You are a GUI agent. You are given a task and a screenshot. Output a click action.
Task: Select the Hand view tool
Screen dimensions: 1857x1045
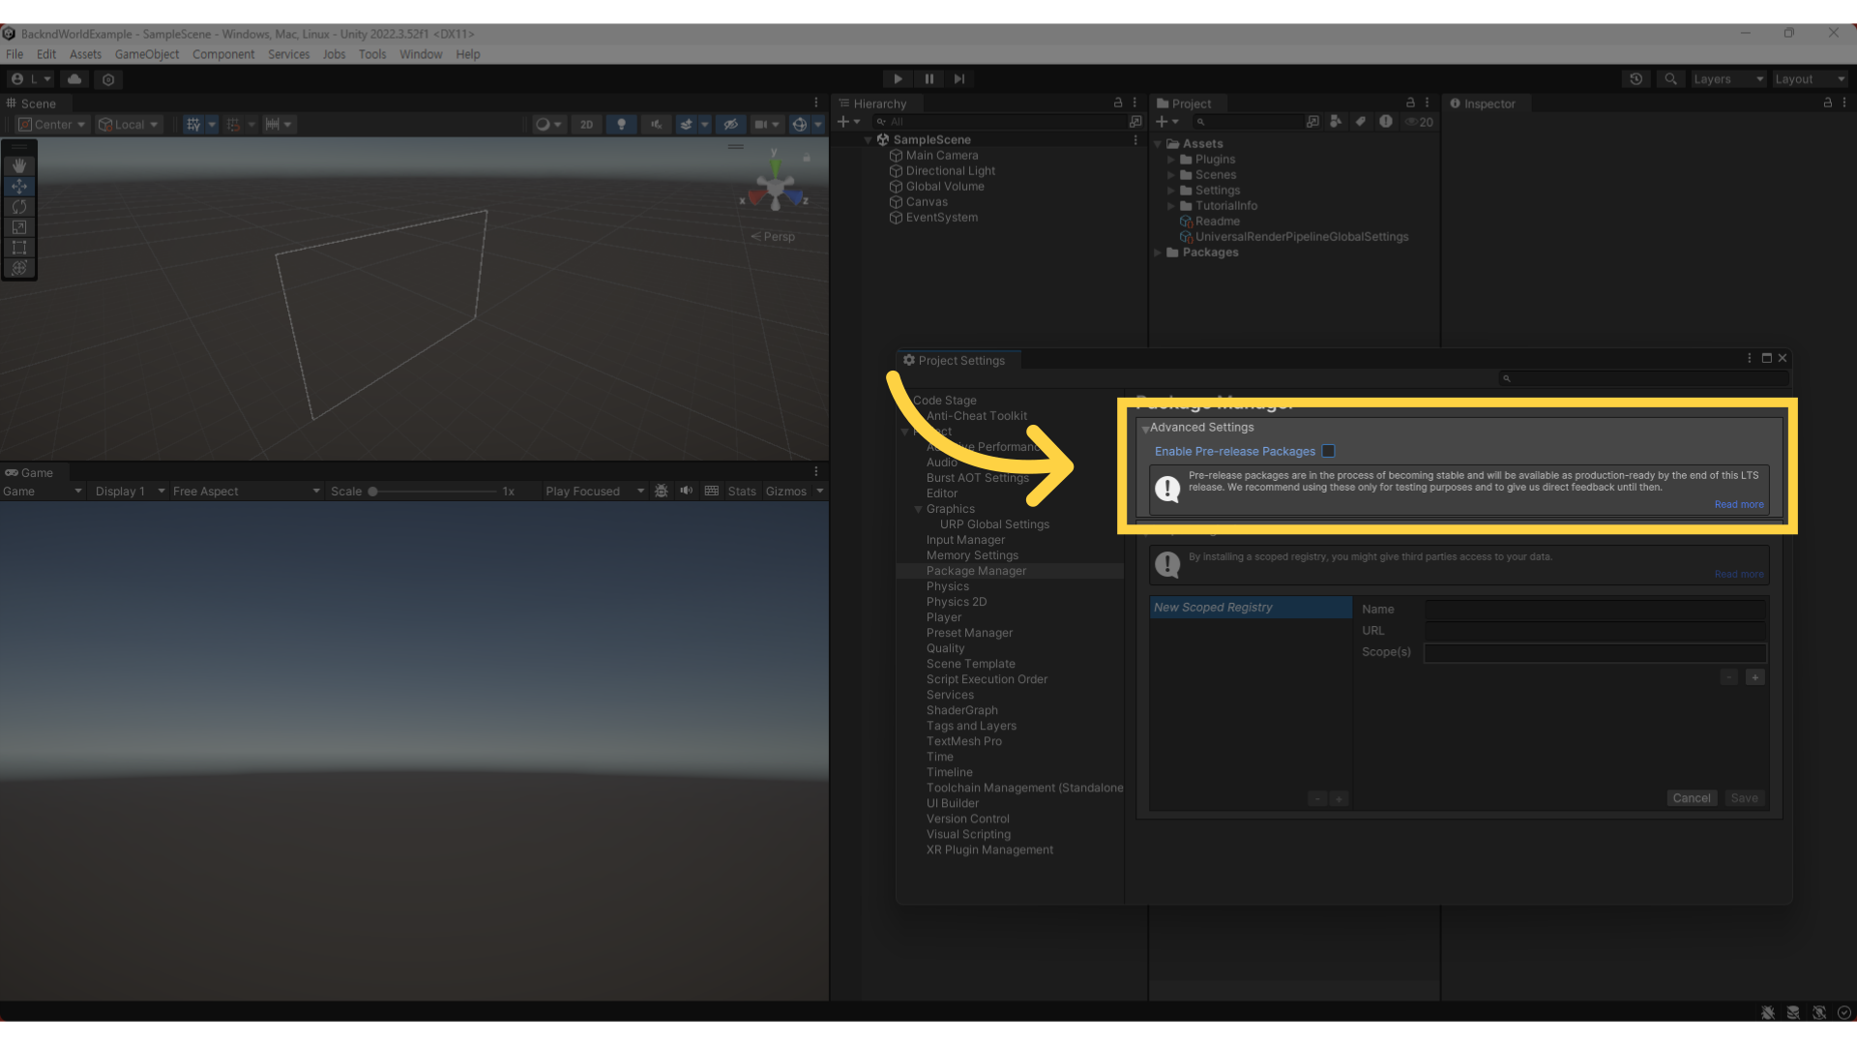point(18,165)
